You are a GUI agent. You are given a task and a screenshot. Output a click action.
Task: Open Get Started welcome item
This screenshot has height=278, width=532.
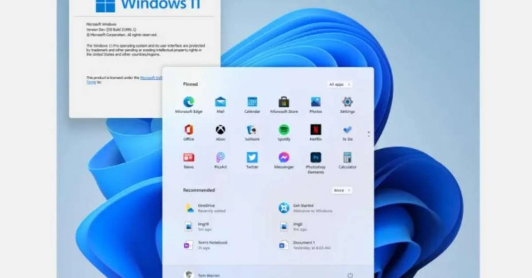pos(305,208)
